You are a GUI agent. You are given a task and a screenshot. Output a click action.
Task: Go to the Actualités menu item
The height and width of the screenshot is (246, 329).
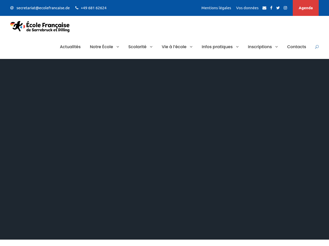click(70, 47)
